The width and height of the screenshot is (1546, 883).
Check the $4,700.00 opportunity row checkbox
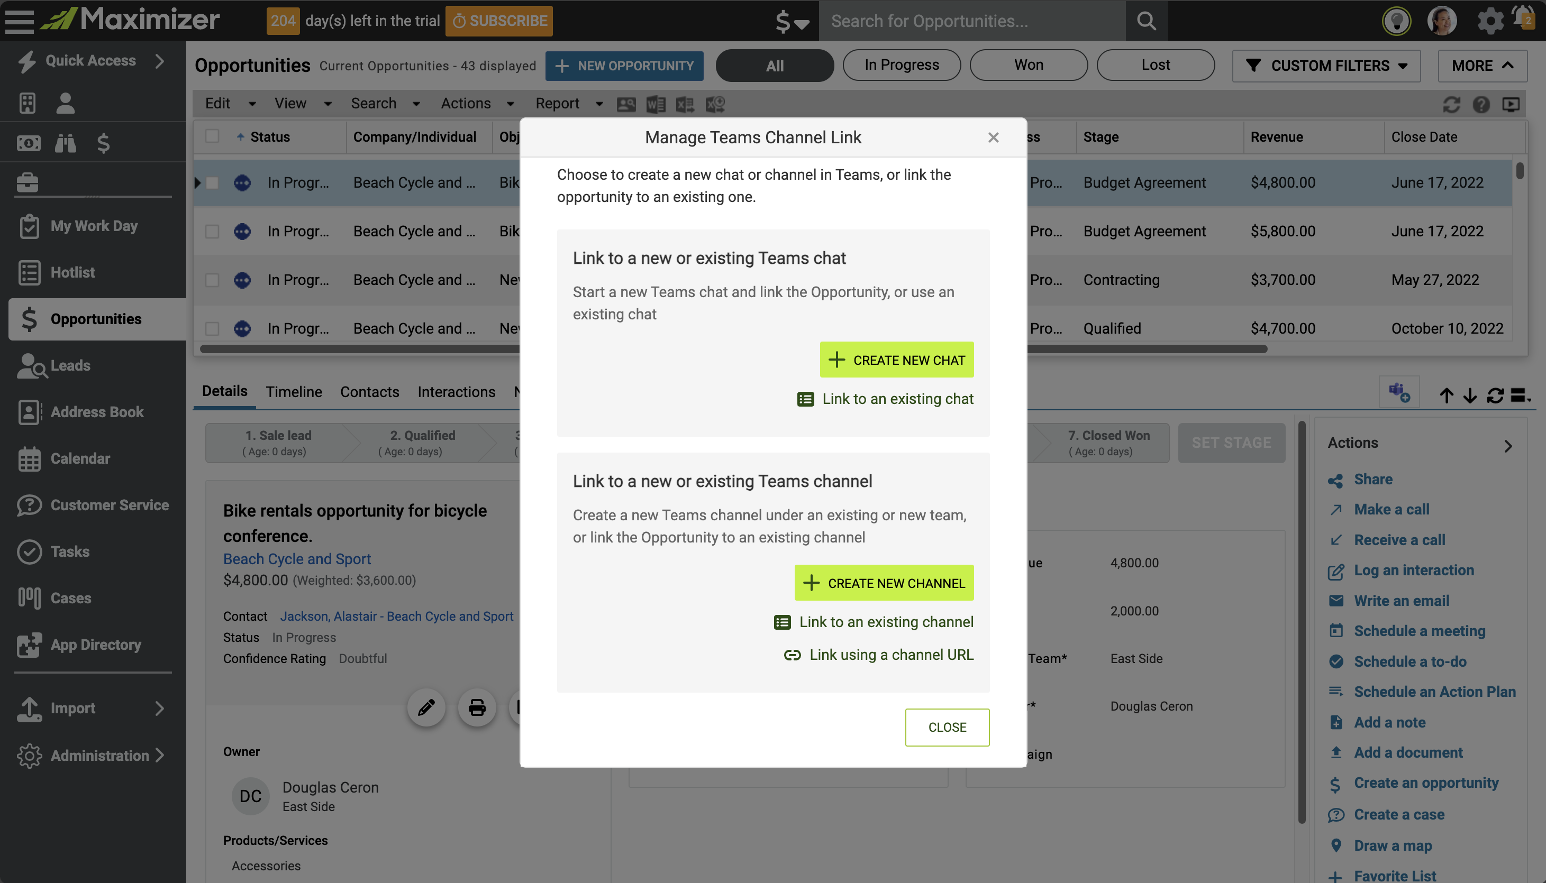click(212, 328)
